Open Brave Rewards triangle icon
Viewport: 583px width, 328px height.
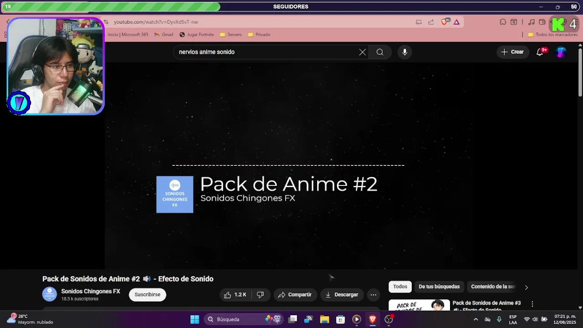tap(456, 22)
